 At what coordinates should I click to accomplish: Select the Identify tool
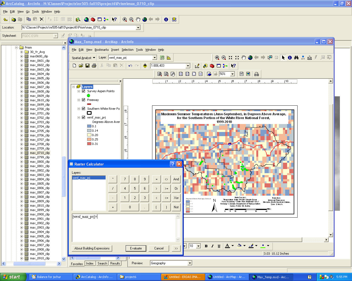click(290, 58)
